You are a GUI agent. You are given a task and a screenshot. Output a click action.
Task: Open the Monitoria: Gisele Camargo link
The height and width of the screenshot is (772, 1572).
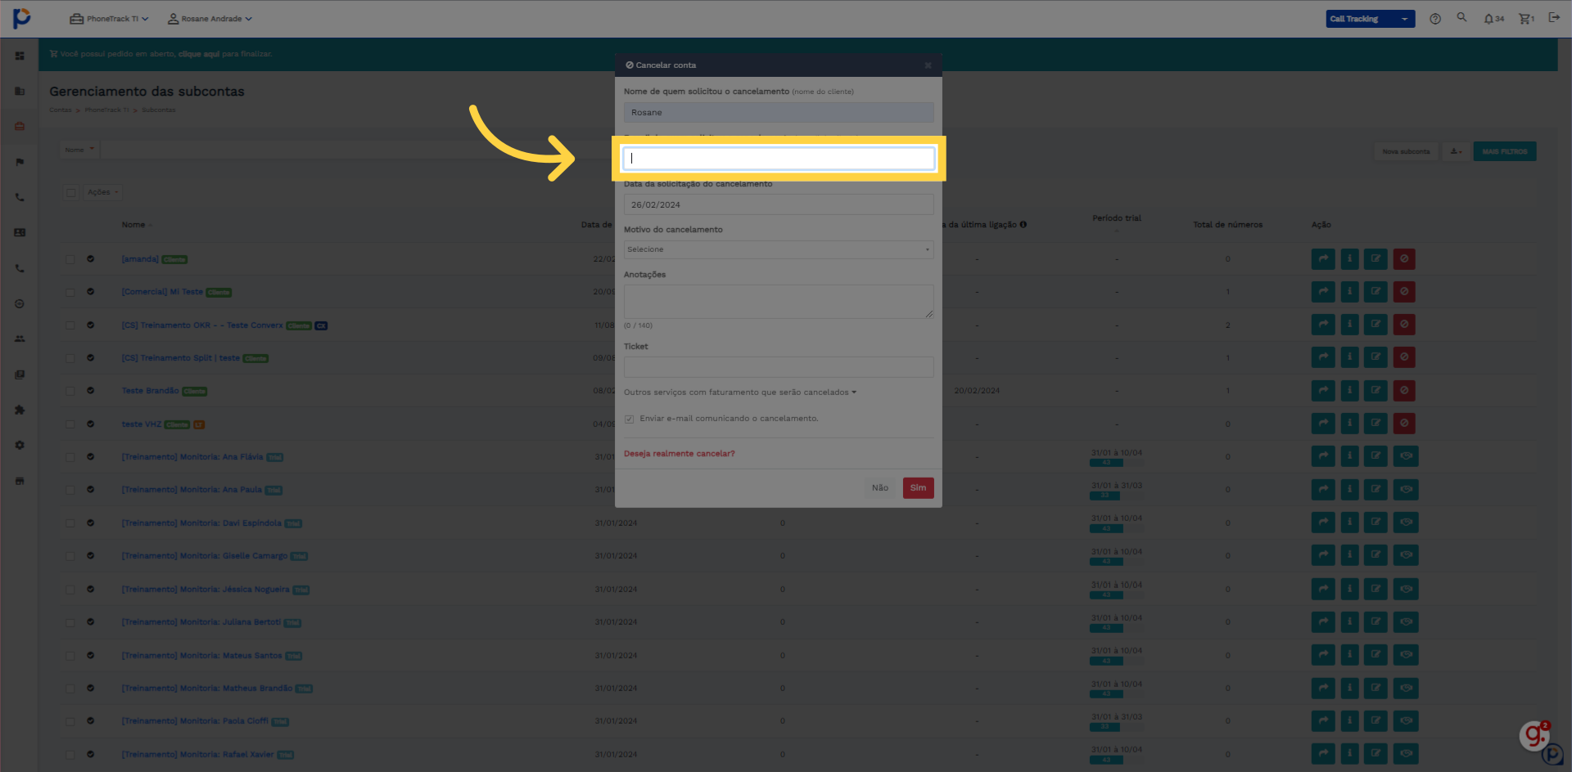[205, 556]
